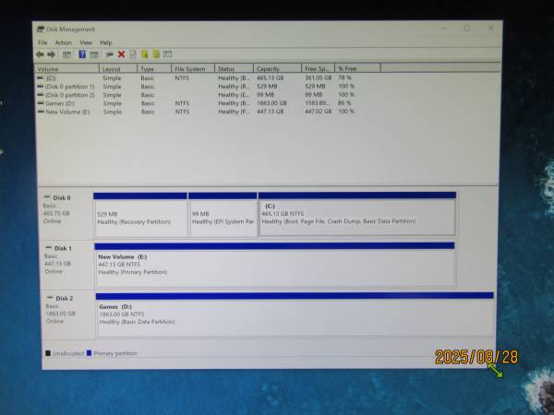Image resolution: width=554 pixels, height=415 pixels.
Task: Sort by the % Free column header
Action: (x=358, y=68)
